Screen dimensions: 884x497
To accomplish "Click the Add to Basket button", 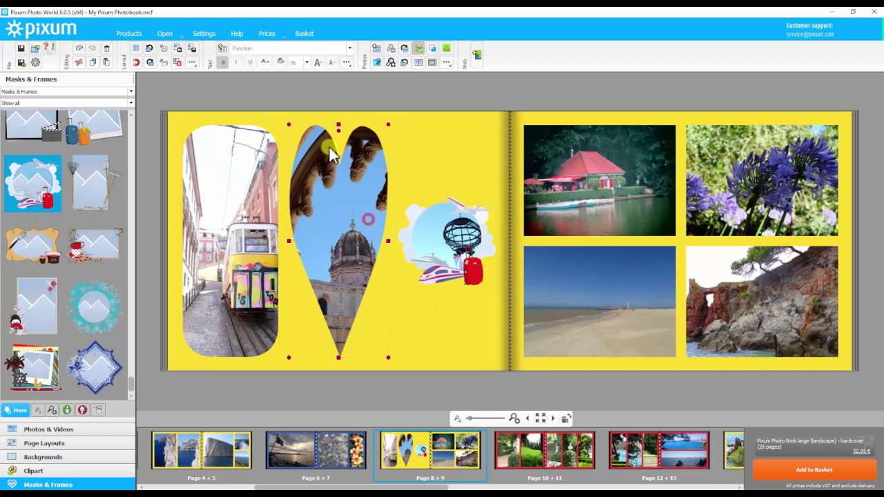I will pyautogui.click(x=814, y=470).
